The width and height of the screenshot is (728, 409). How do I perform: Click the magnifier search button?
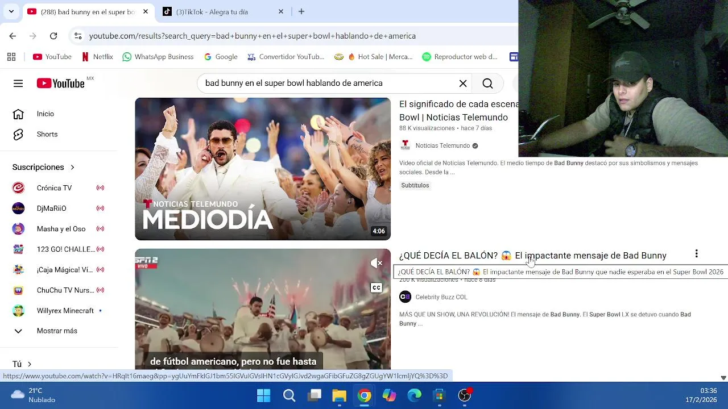coord(487,84)
